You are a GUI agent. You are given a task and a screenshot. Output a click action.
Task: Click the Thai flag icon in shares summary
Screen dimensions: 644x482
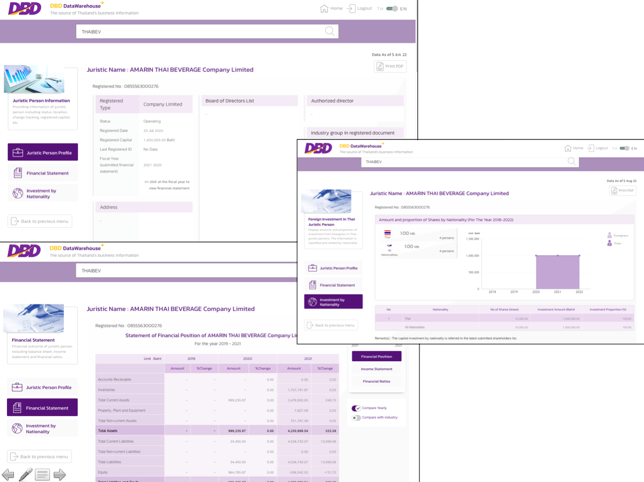[x=387, y=233]
